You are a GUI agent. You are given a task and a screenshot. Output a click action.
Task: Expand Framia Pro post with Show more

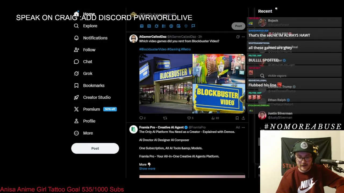tap(147, 169)
